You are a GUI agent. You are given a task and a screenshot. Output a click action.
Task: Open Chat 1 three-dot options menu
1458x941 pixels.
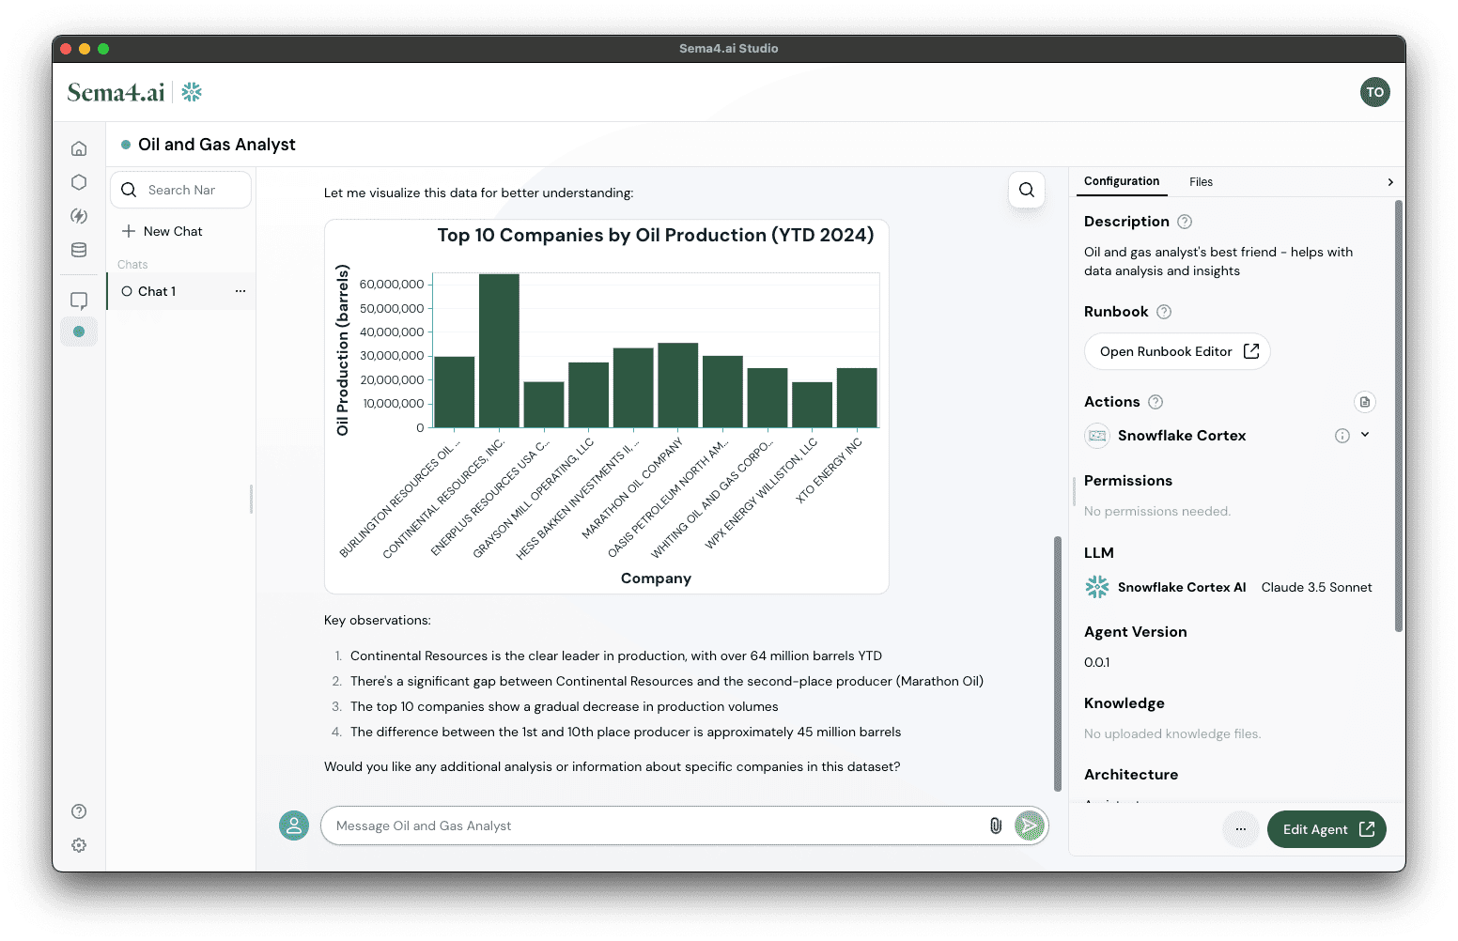[x=240, y=291]
